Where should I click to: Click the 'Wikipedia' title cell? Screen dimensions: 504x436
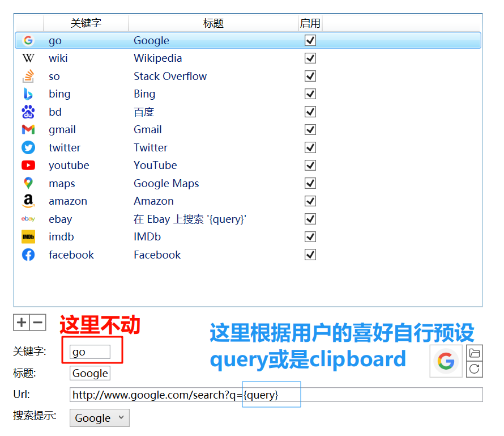tap(158, 58)
